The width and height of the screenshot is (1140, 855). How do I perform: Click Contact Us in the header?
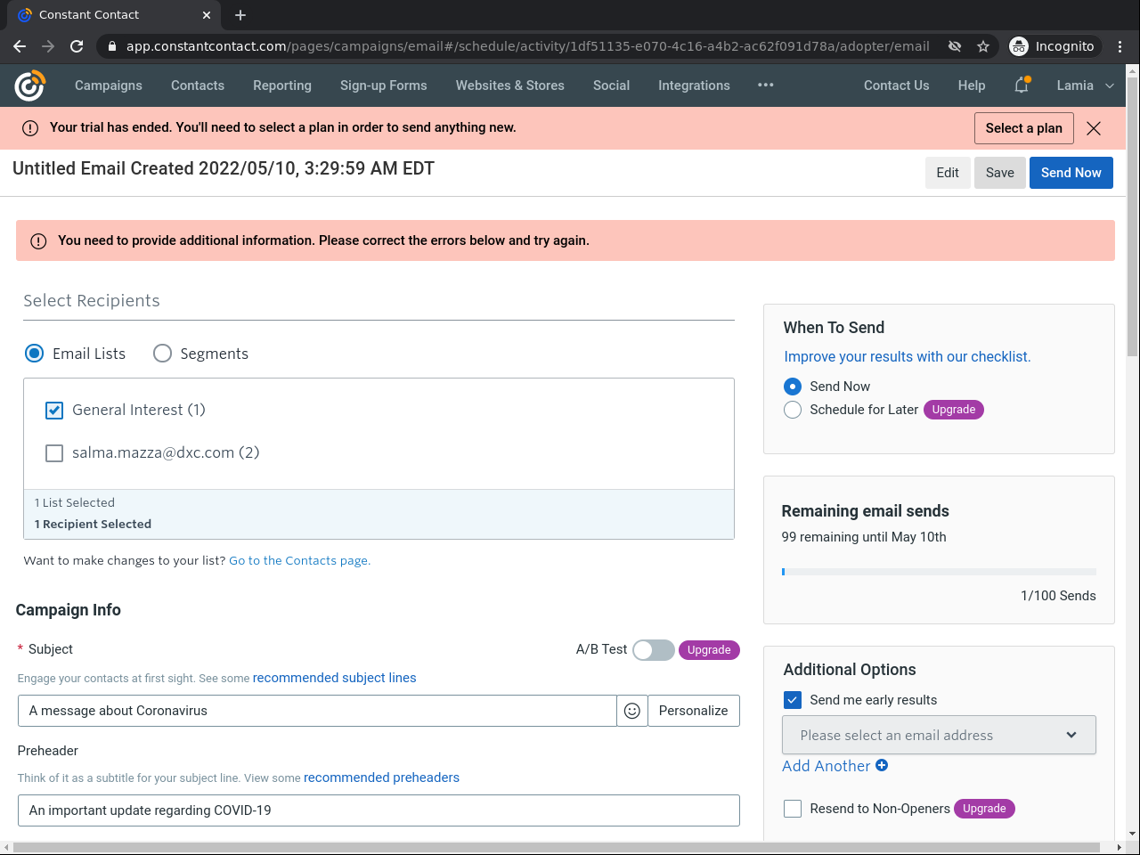(x=896, y=85)
